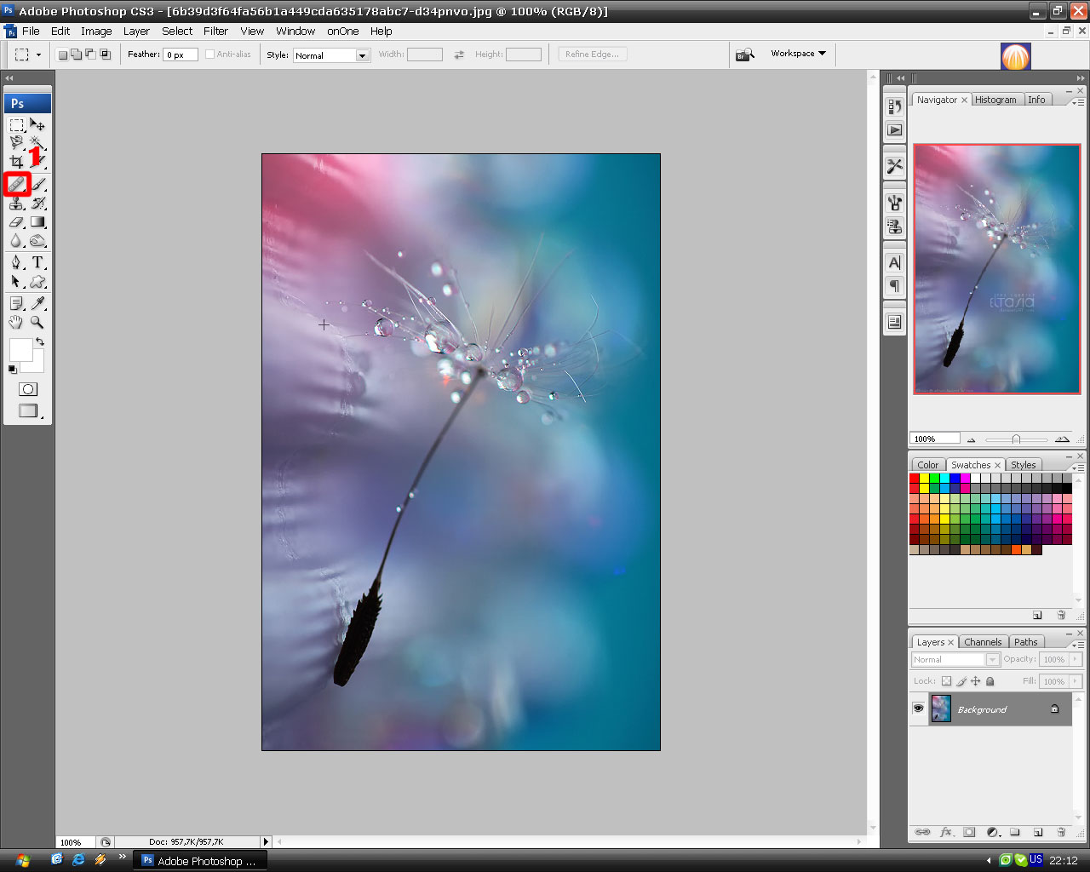Toggle Lock transparent pixels
Viewport: 1090px width, 872px height.
(946, 681)
